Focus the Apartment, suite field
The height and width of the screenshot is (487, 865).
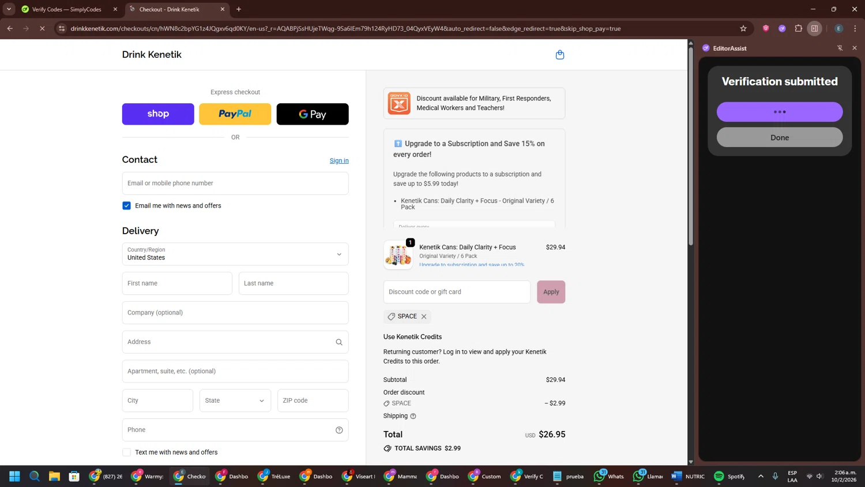[x=235, y=372]
